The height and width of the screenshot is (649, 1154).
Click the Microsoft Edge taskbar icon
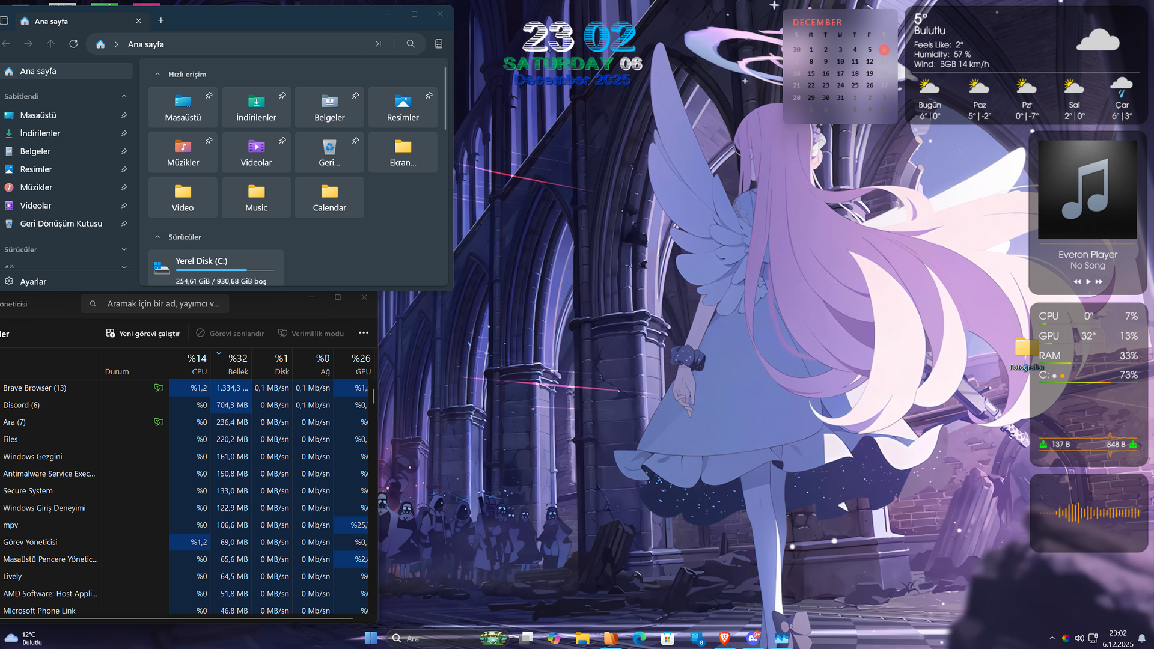coord(639,638)
